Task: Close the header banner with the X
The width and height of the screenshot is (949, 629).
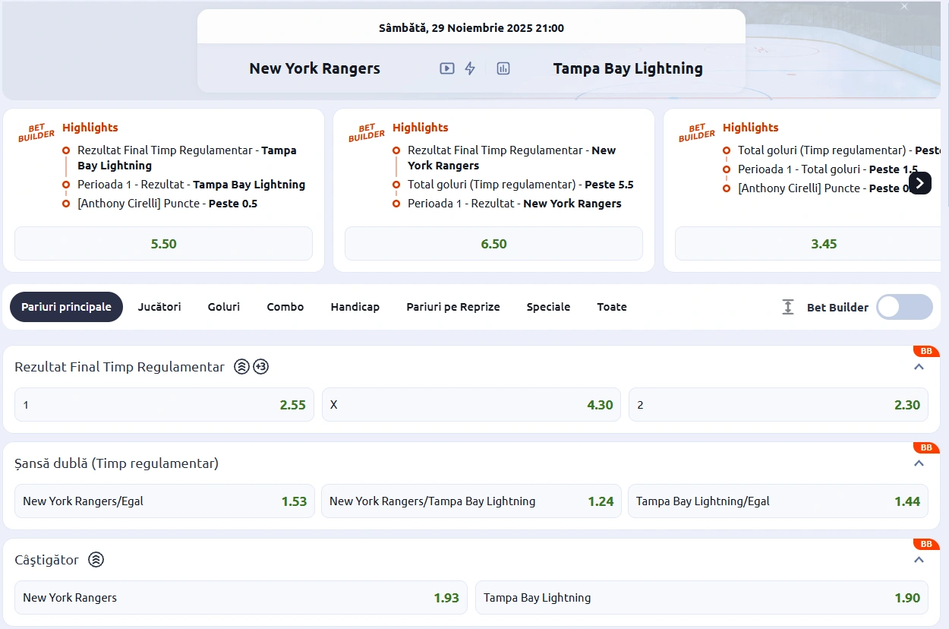Action: click(x=904, y=7)
